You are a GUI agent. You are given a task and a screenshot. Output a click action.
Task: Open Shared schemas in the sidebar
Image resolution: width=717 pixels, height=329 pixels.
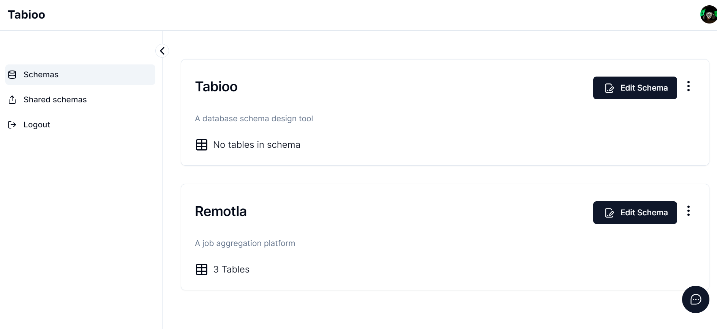click(80, 100)
